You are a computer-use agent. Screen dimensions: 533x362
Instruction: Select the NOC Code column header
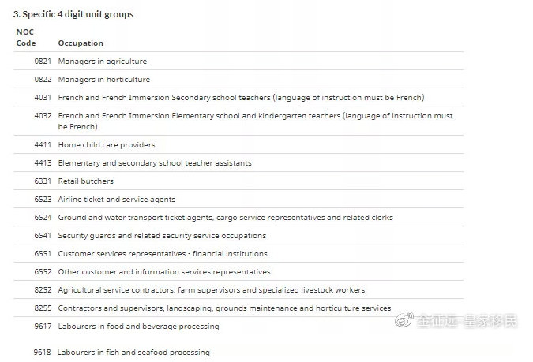26,37
